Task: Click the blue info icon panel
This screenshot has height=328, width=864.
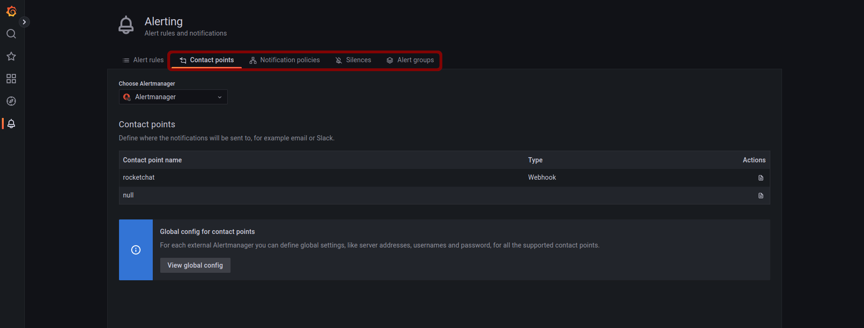Action: (136, 250)
